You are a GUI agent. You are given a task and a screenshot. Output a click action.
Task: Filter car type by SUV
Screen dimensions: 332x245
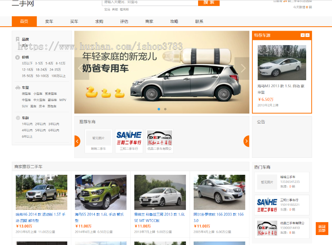pyautogui.click(x=25, y=106)
